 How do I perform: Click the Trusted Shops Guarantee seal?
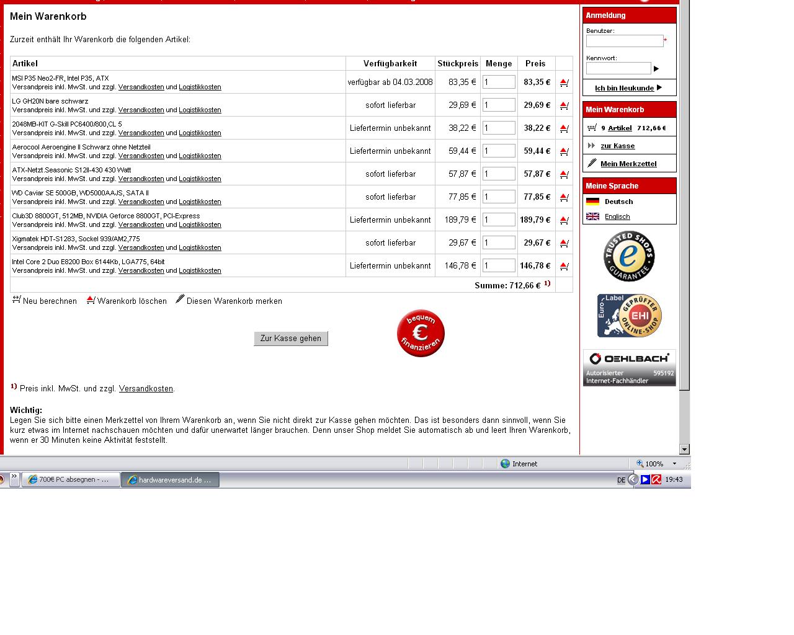tap(629, 256)
